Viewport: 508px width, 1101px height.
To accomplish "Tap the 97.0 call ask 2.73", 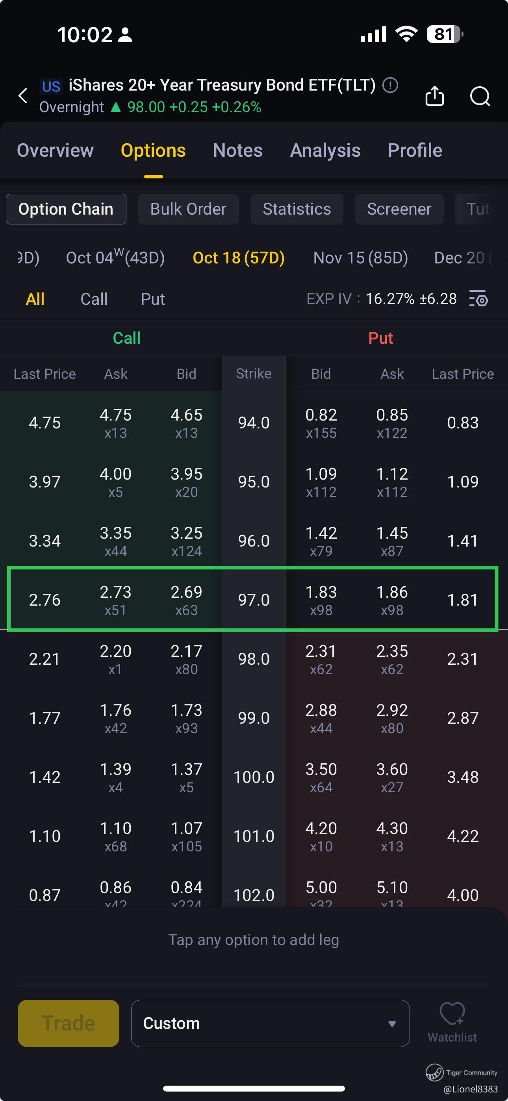I will tap(115, 599).
